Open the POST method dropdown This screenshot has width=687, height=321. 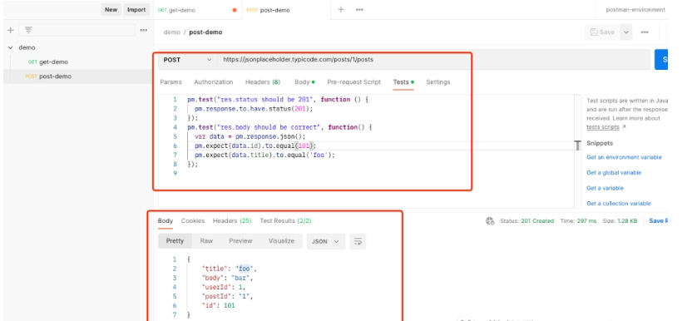(x=187, y=60)
